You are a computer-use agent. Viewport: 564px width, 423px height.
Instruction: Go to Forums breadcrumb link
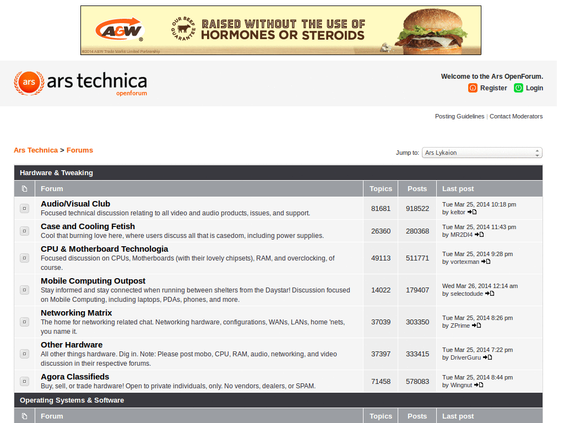click(x=80, y=150)
